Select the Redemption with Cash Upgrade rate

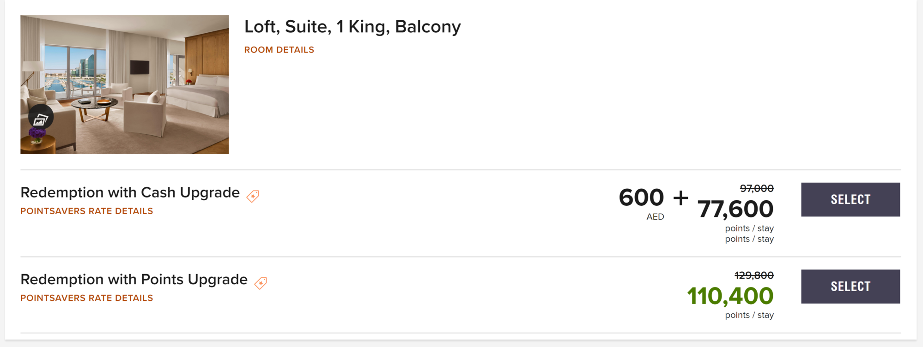850,199
